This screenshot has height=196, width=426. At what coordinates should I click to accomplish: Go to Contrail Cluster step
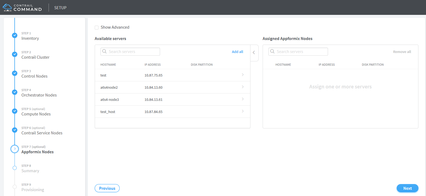[x=36, y=57]
